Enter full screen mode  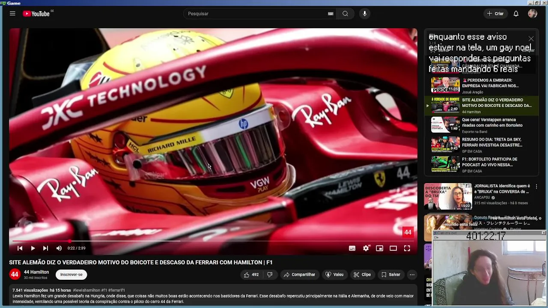coord(407,248)
